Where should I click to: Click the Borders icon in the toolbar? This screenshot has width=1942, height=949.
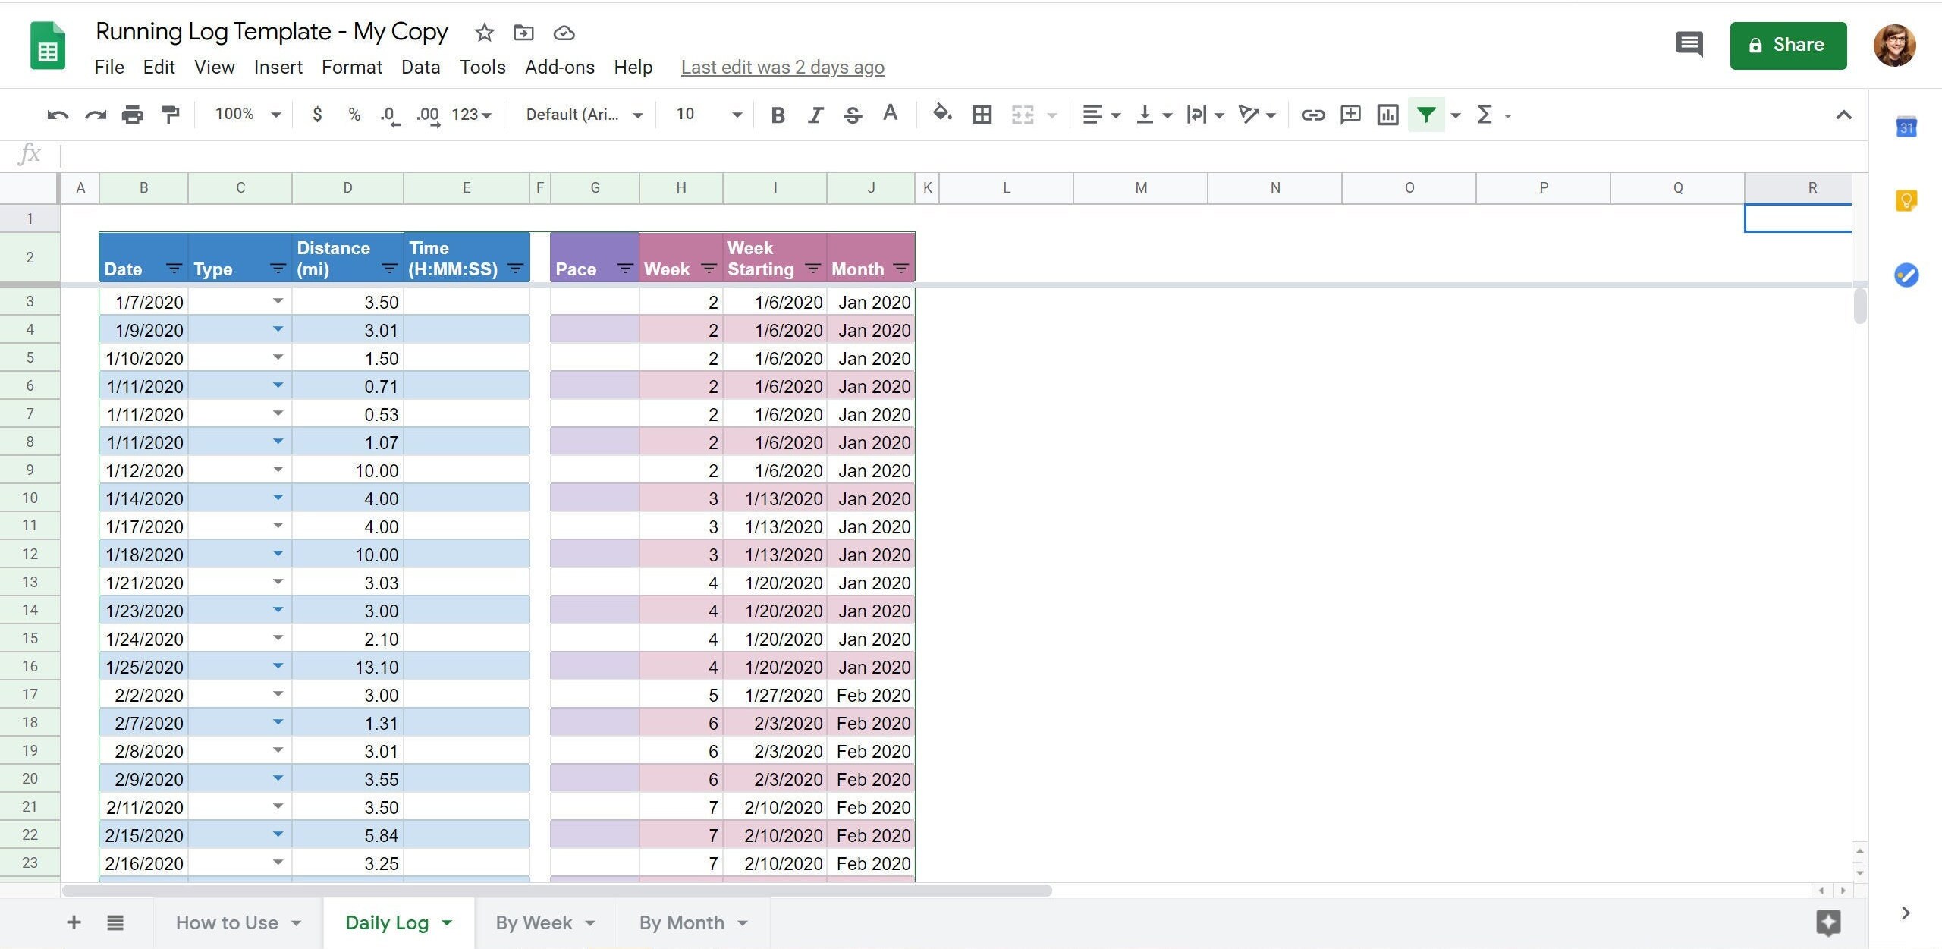click(981, 115)
